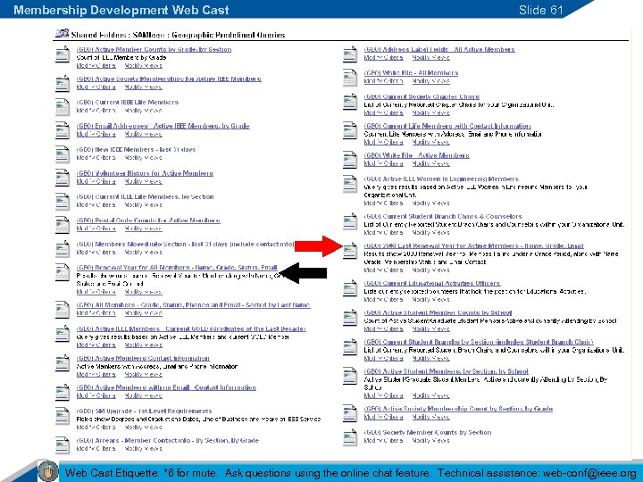Image resolution: width=643 pixels, height=482 pixels.
Task: Click icon beside Postal Code Counts query
Action: click(63, 225)
